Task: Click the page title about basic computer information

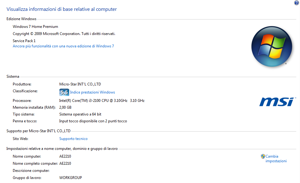Action: (x=61, y=9)
